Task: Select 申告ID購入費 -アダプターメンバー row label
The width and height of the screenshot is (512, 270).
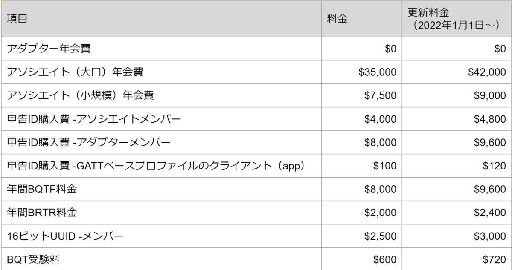Action: (161, 143)
